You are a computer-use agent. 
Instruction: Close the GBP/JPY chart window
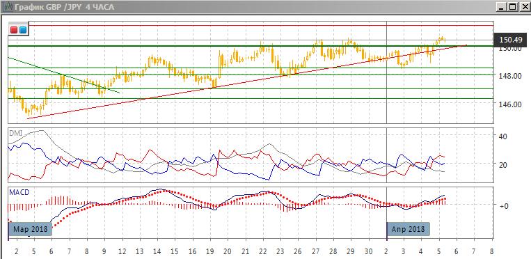tap(523, 6)
